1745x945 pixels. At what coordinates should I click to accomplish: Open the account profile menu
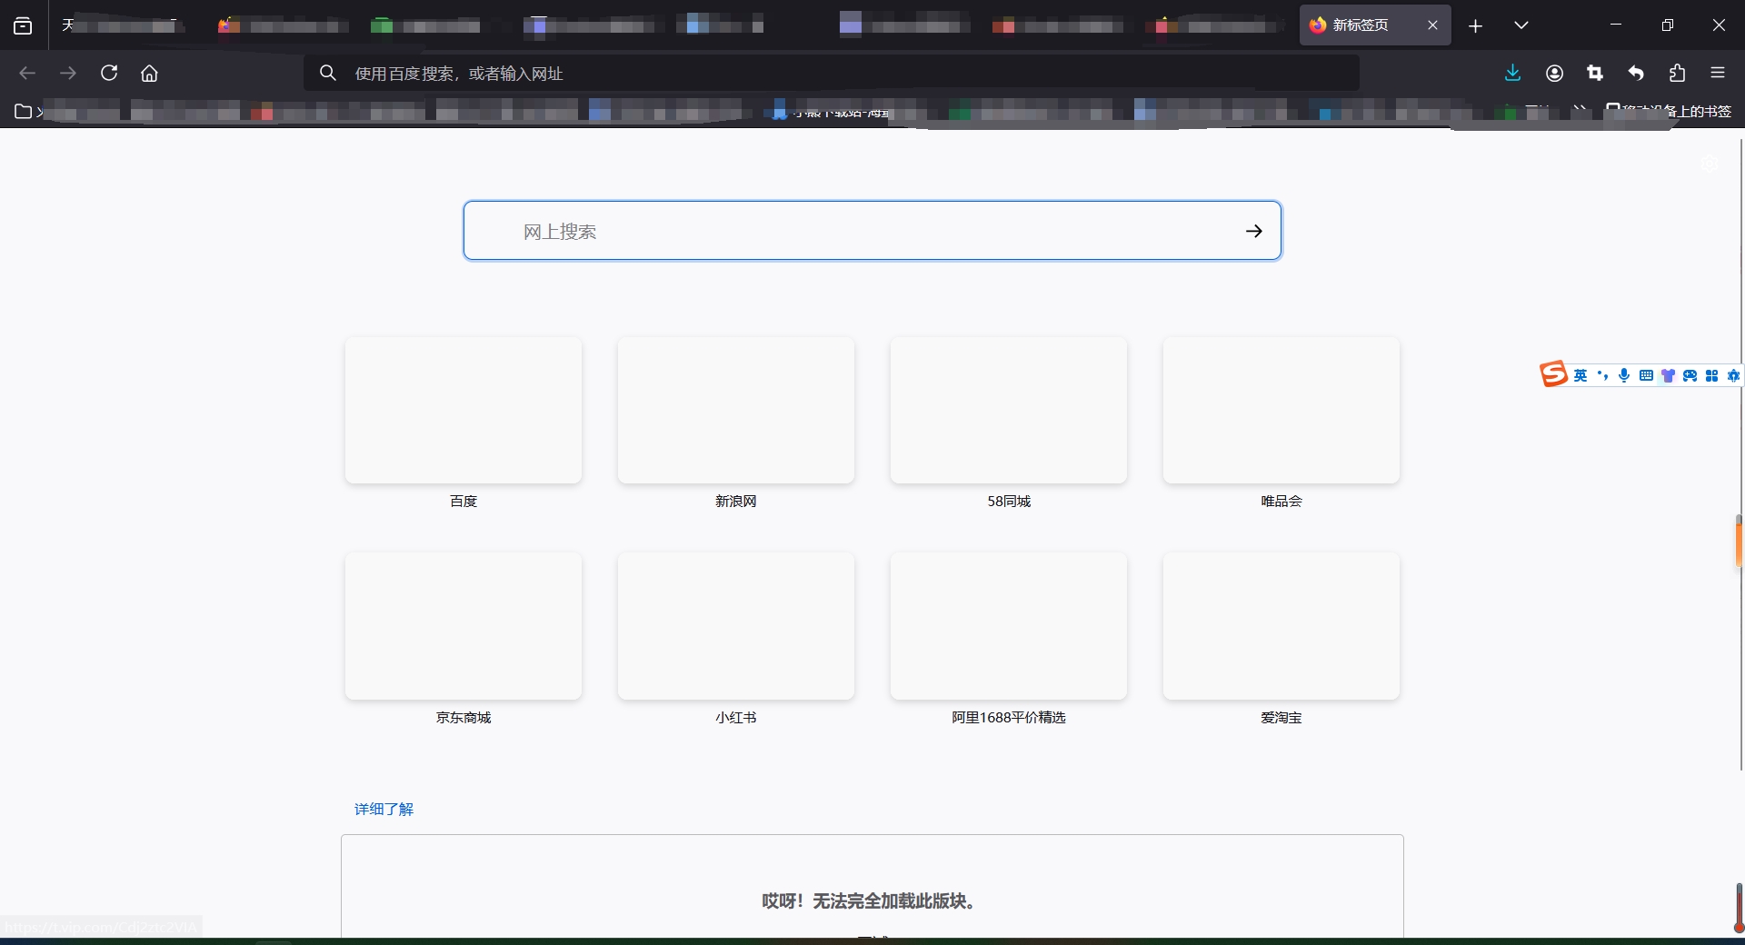1554,73
